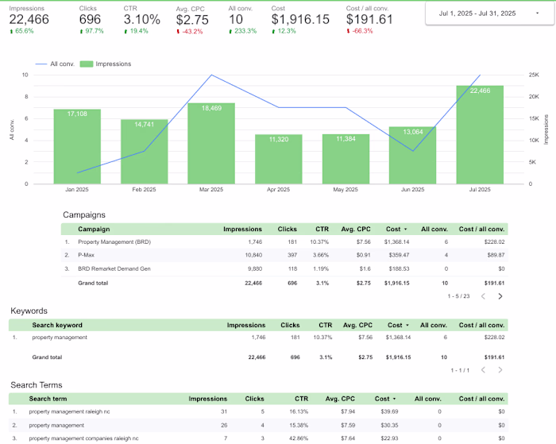Click the Keywords Grand total label
This screenshot has width=556, height=444.
tap(47, 357)
